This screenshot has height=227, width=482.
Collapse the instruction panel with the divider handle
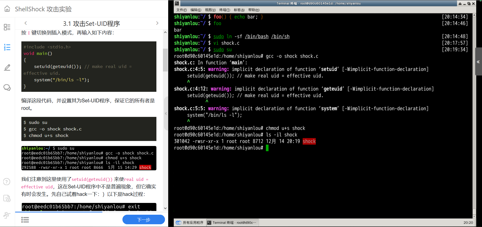pyautogui.click(x=166, y=114)
